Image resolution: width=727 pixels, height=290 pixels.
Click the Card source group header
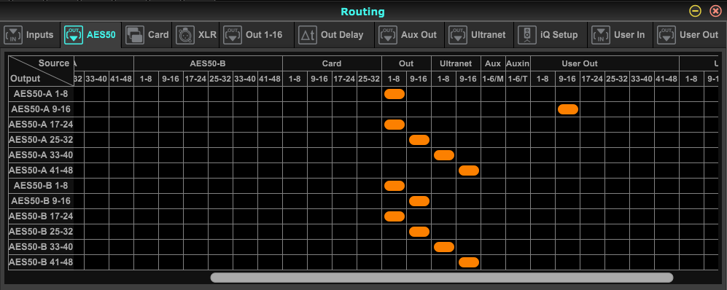click(332, 63)
